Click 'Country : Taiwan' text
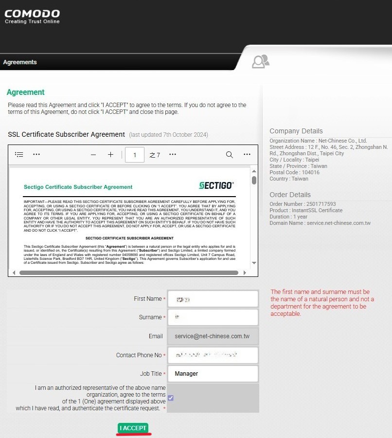 pyautogui.click(x=289, y=179)
